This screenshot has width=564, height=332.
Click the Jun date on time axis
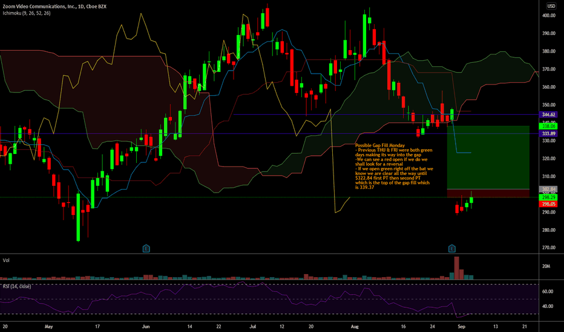pyautogui.click(x=146, y=327)
